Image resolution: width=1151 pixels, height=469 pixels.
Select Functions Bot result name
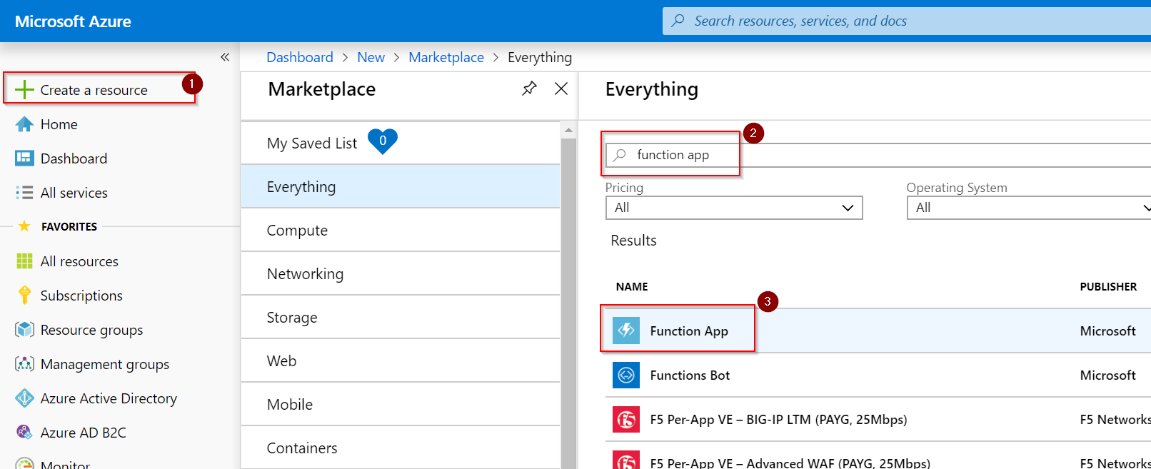click(690, 375)
